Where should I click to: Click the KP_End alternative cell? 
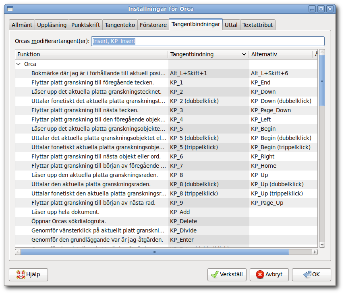tap(283, 82)
